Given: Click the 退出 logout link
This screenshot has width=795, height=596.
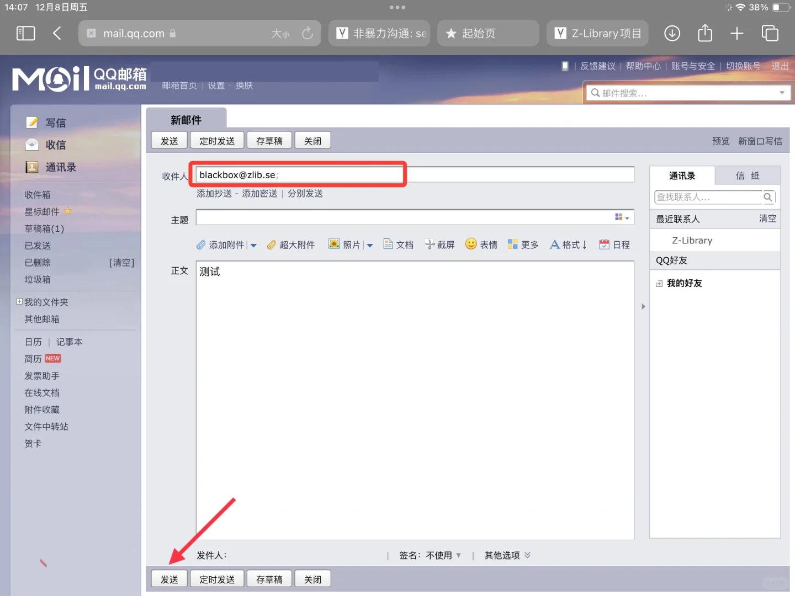Looking at the screenshot, I should click(780, 66).
